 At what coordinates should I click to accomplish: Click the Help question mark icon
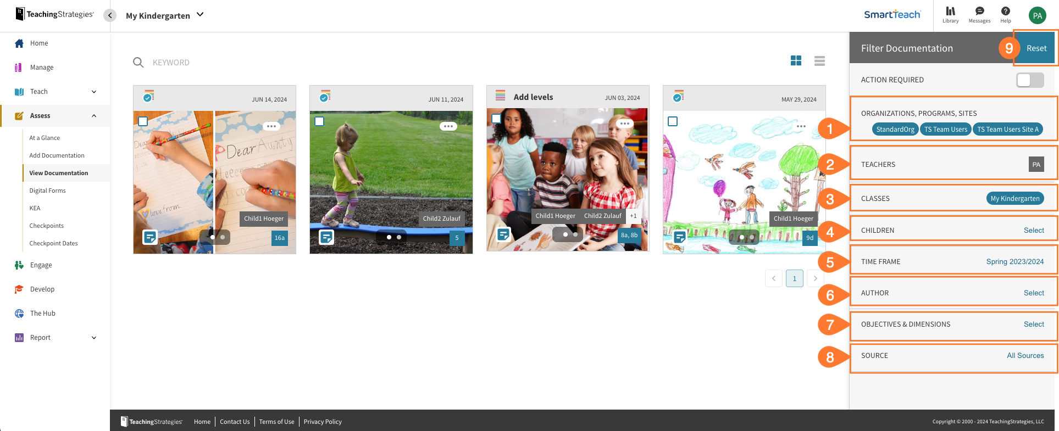click(x=1005, y=12)
